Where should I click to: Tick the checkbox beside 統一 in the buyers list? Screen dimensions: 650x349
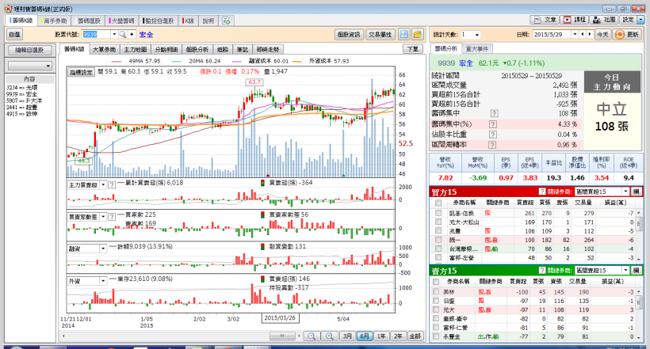(x=438, y=238)
